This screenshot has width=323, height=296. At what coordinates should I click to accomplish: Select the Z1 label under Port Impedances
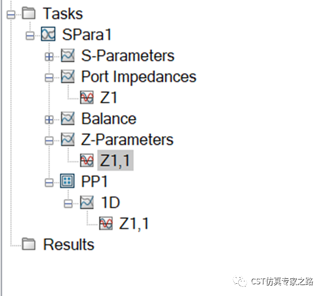point(109,98)
